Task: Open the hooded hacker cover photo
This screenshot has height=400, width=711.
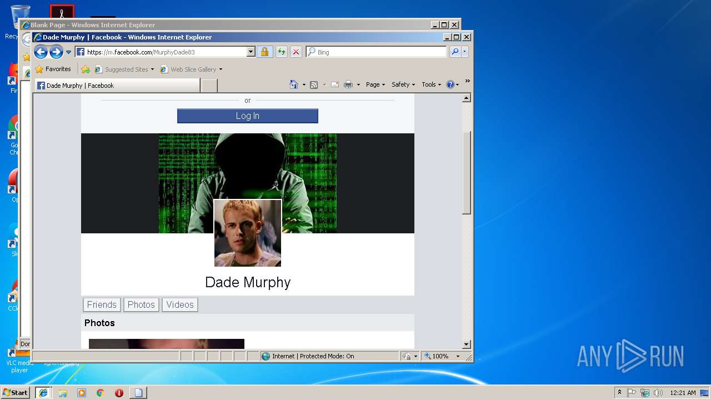Action: [x=248, y=167]
